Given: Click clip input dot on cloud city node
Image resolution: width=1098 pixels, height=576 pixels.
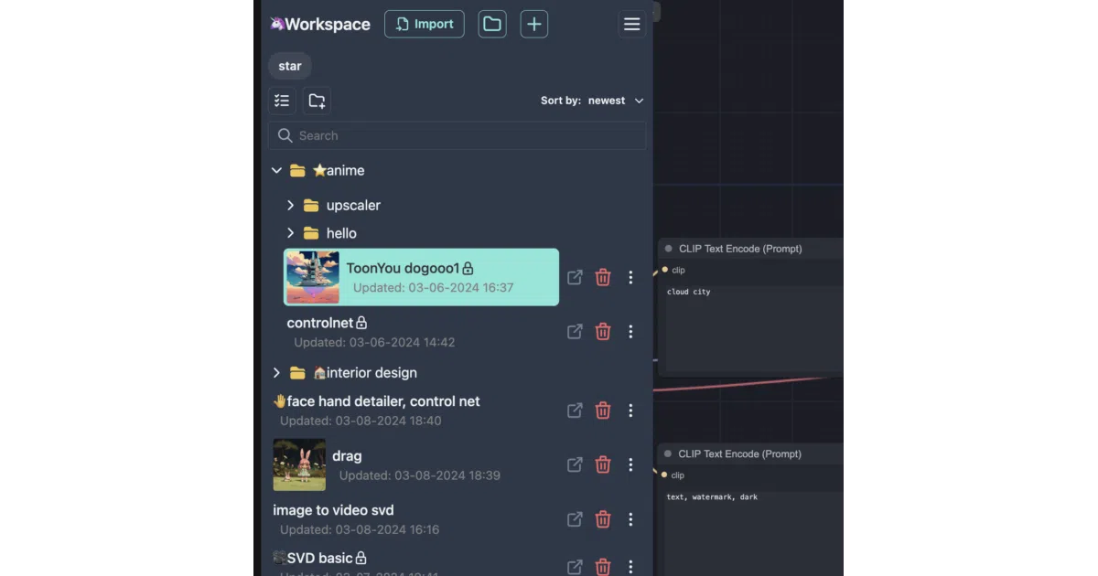Looking at the screenshot, I should click(x=664, y=271).
